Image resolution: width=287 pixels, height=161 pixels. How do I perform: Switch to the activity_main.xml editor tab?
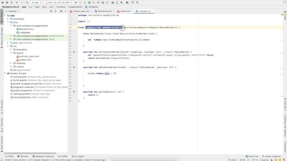click(x=81, y=11)
